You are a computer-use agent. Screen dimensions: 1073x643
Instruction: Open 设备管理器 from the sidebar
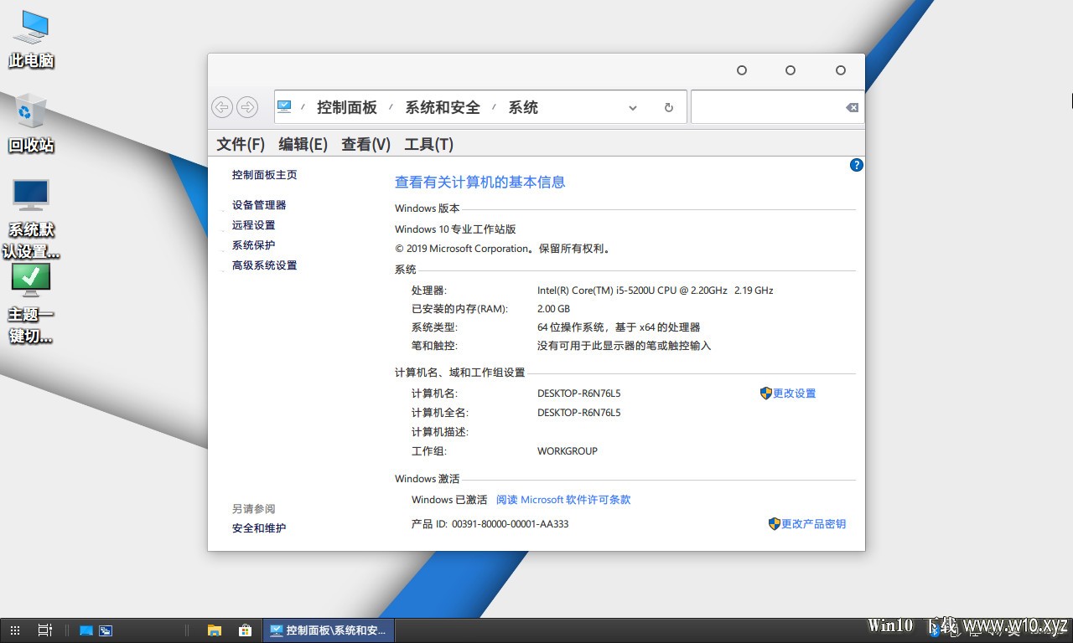(259, 205)
